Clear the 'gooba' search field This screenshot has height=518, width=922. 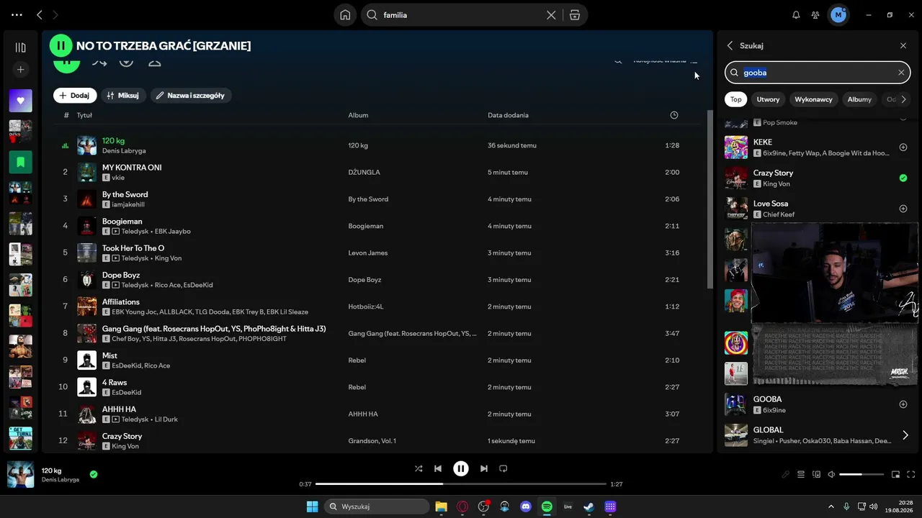[901, 73]
